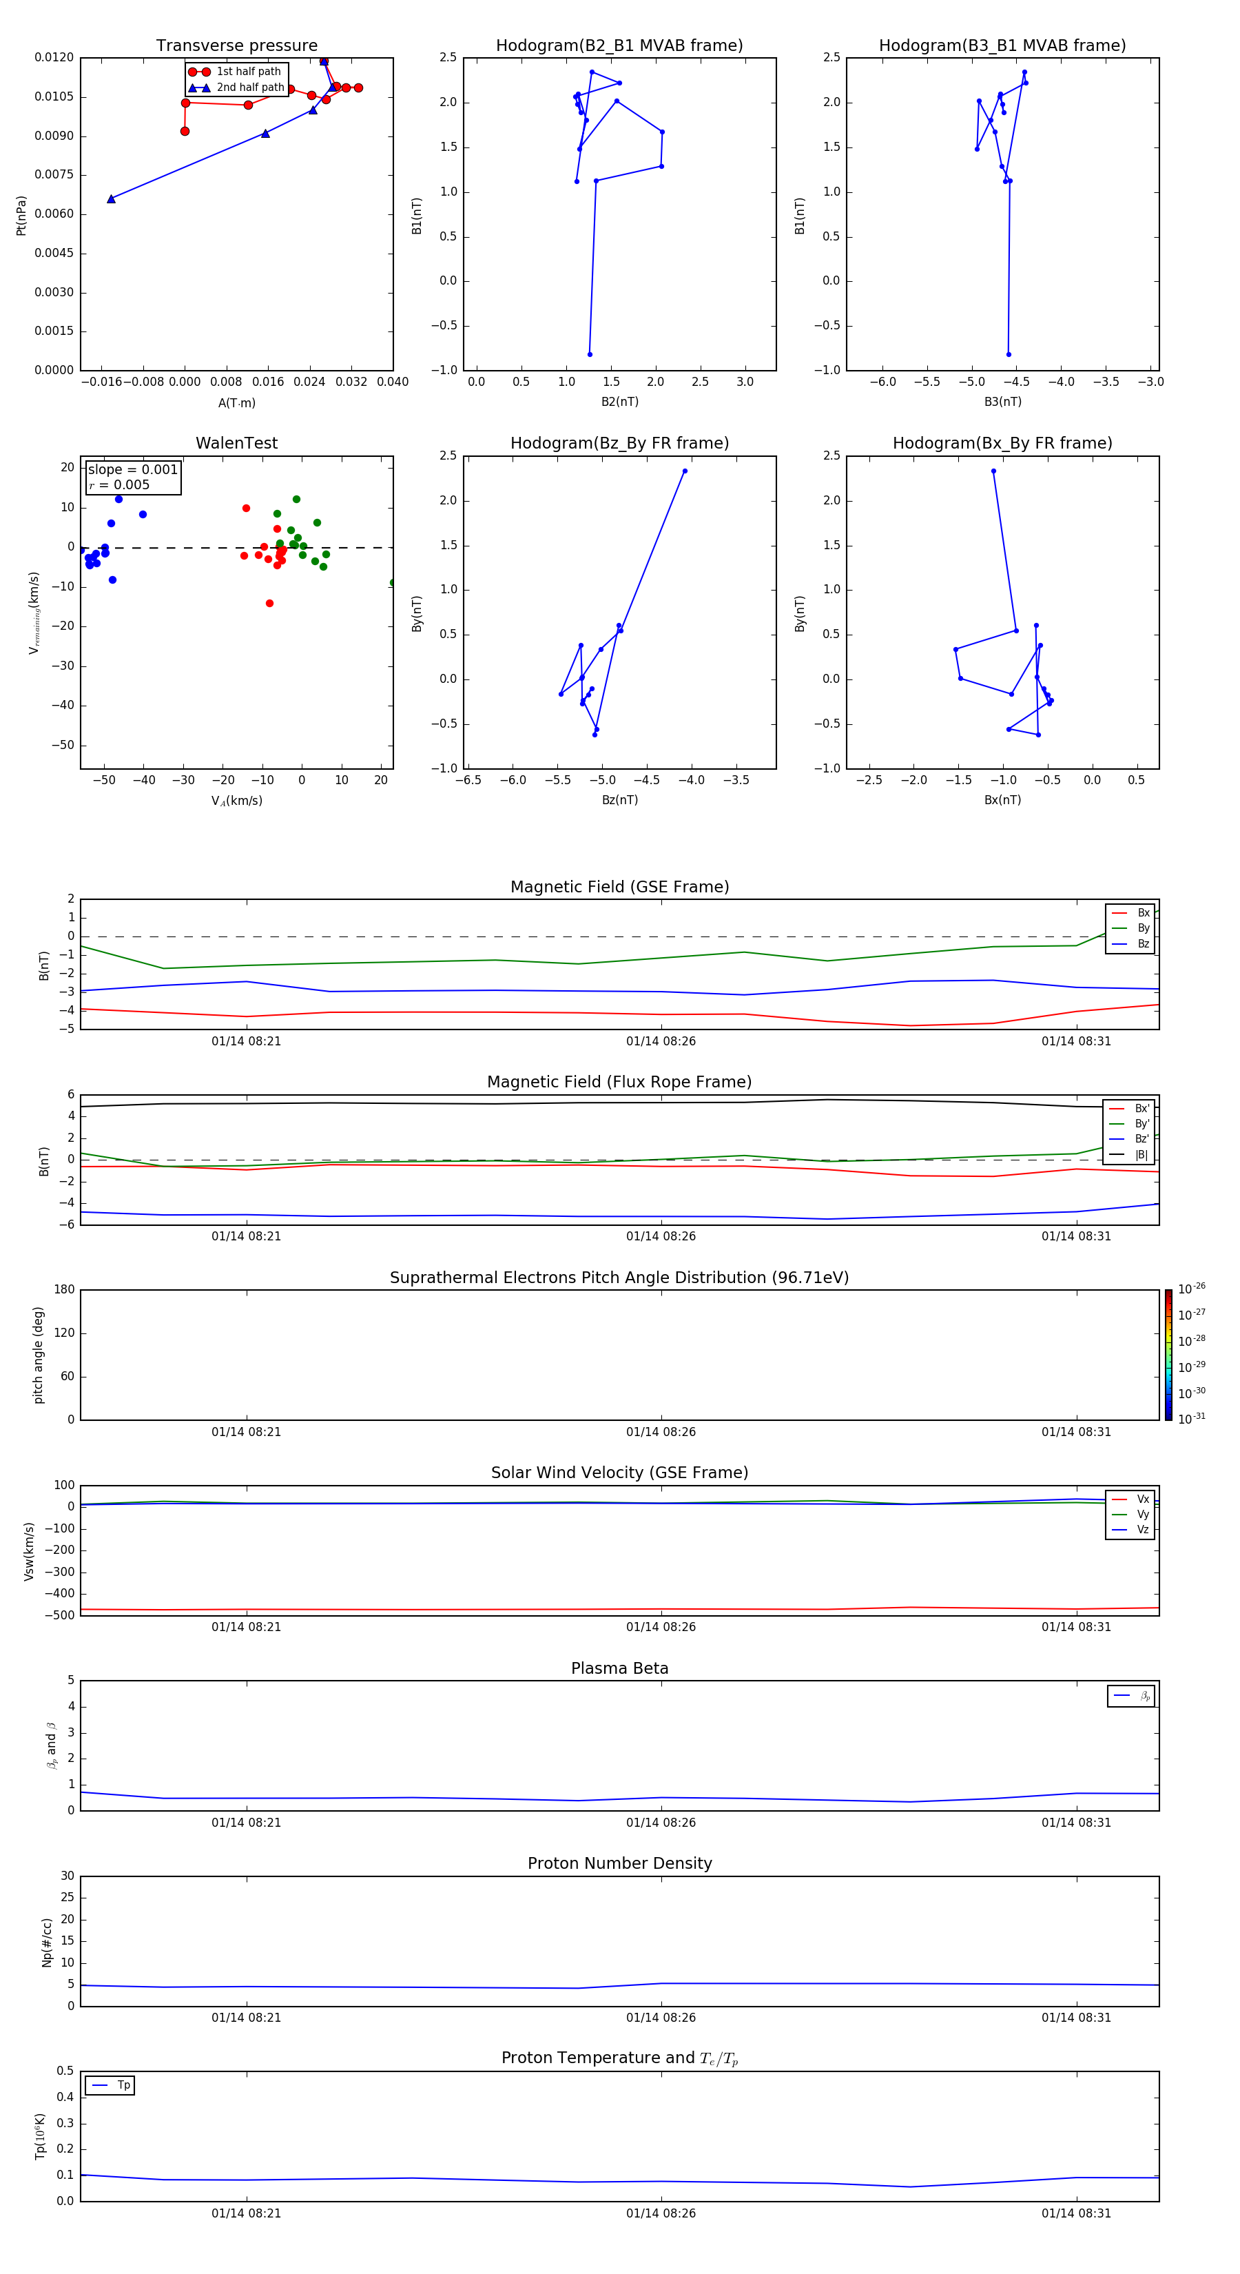Click the 'pitch angle (deg)' y-axis label
Viewport: 1240px width, 2274px height.
point(38,1355)
